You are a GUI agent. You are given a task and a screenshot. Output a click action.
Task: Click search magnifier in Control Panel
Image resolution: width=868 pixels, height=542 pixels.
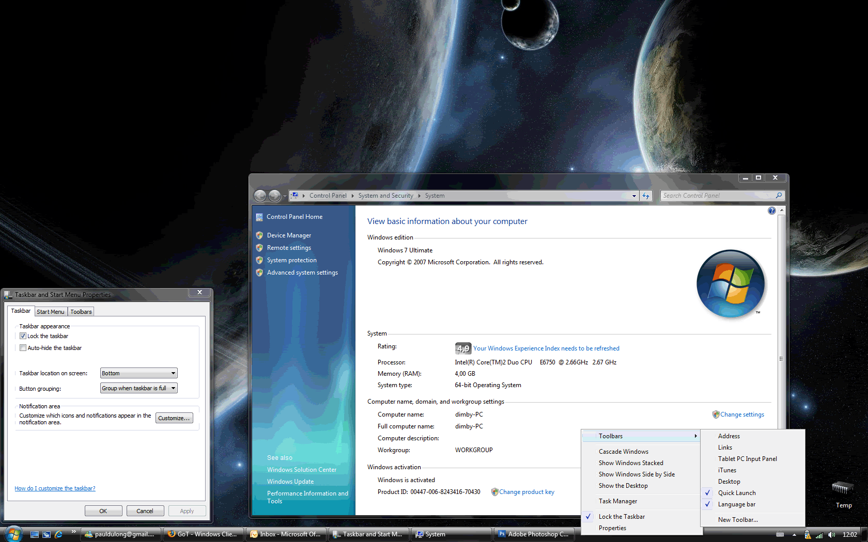(779, 195)
